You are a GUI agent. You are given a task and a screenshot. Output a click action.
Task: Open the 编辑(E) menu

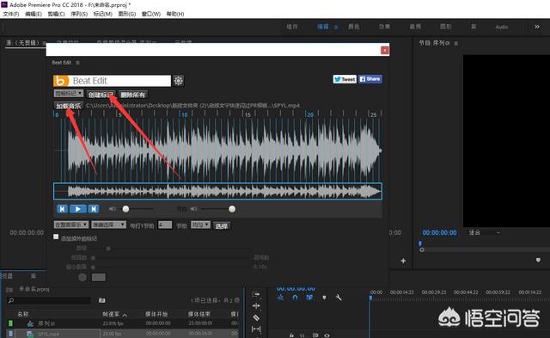tap(34, 14)
